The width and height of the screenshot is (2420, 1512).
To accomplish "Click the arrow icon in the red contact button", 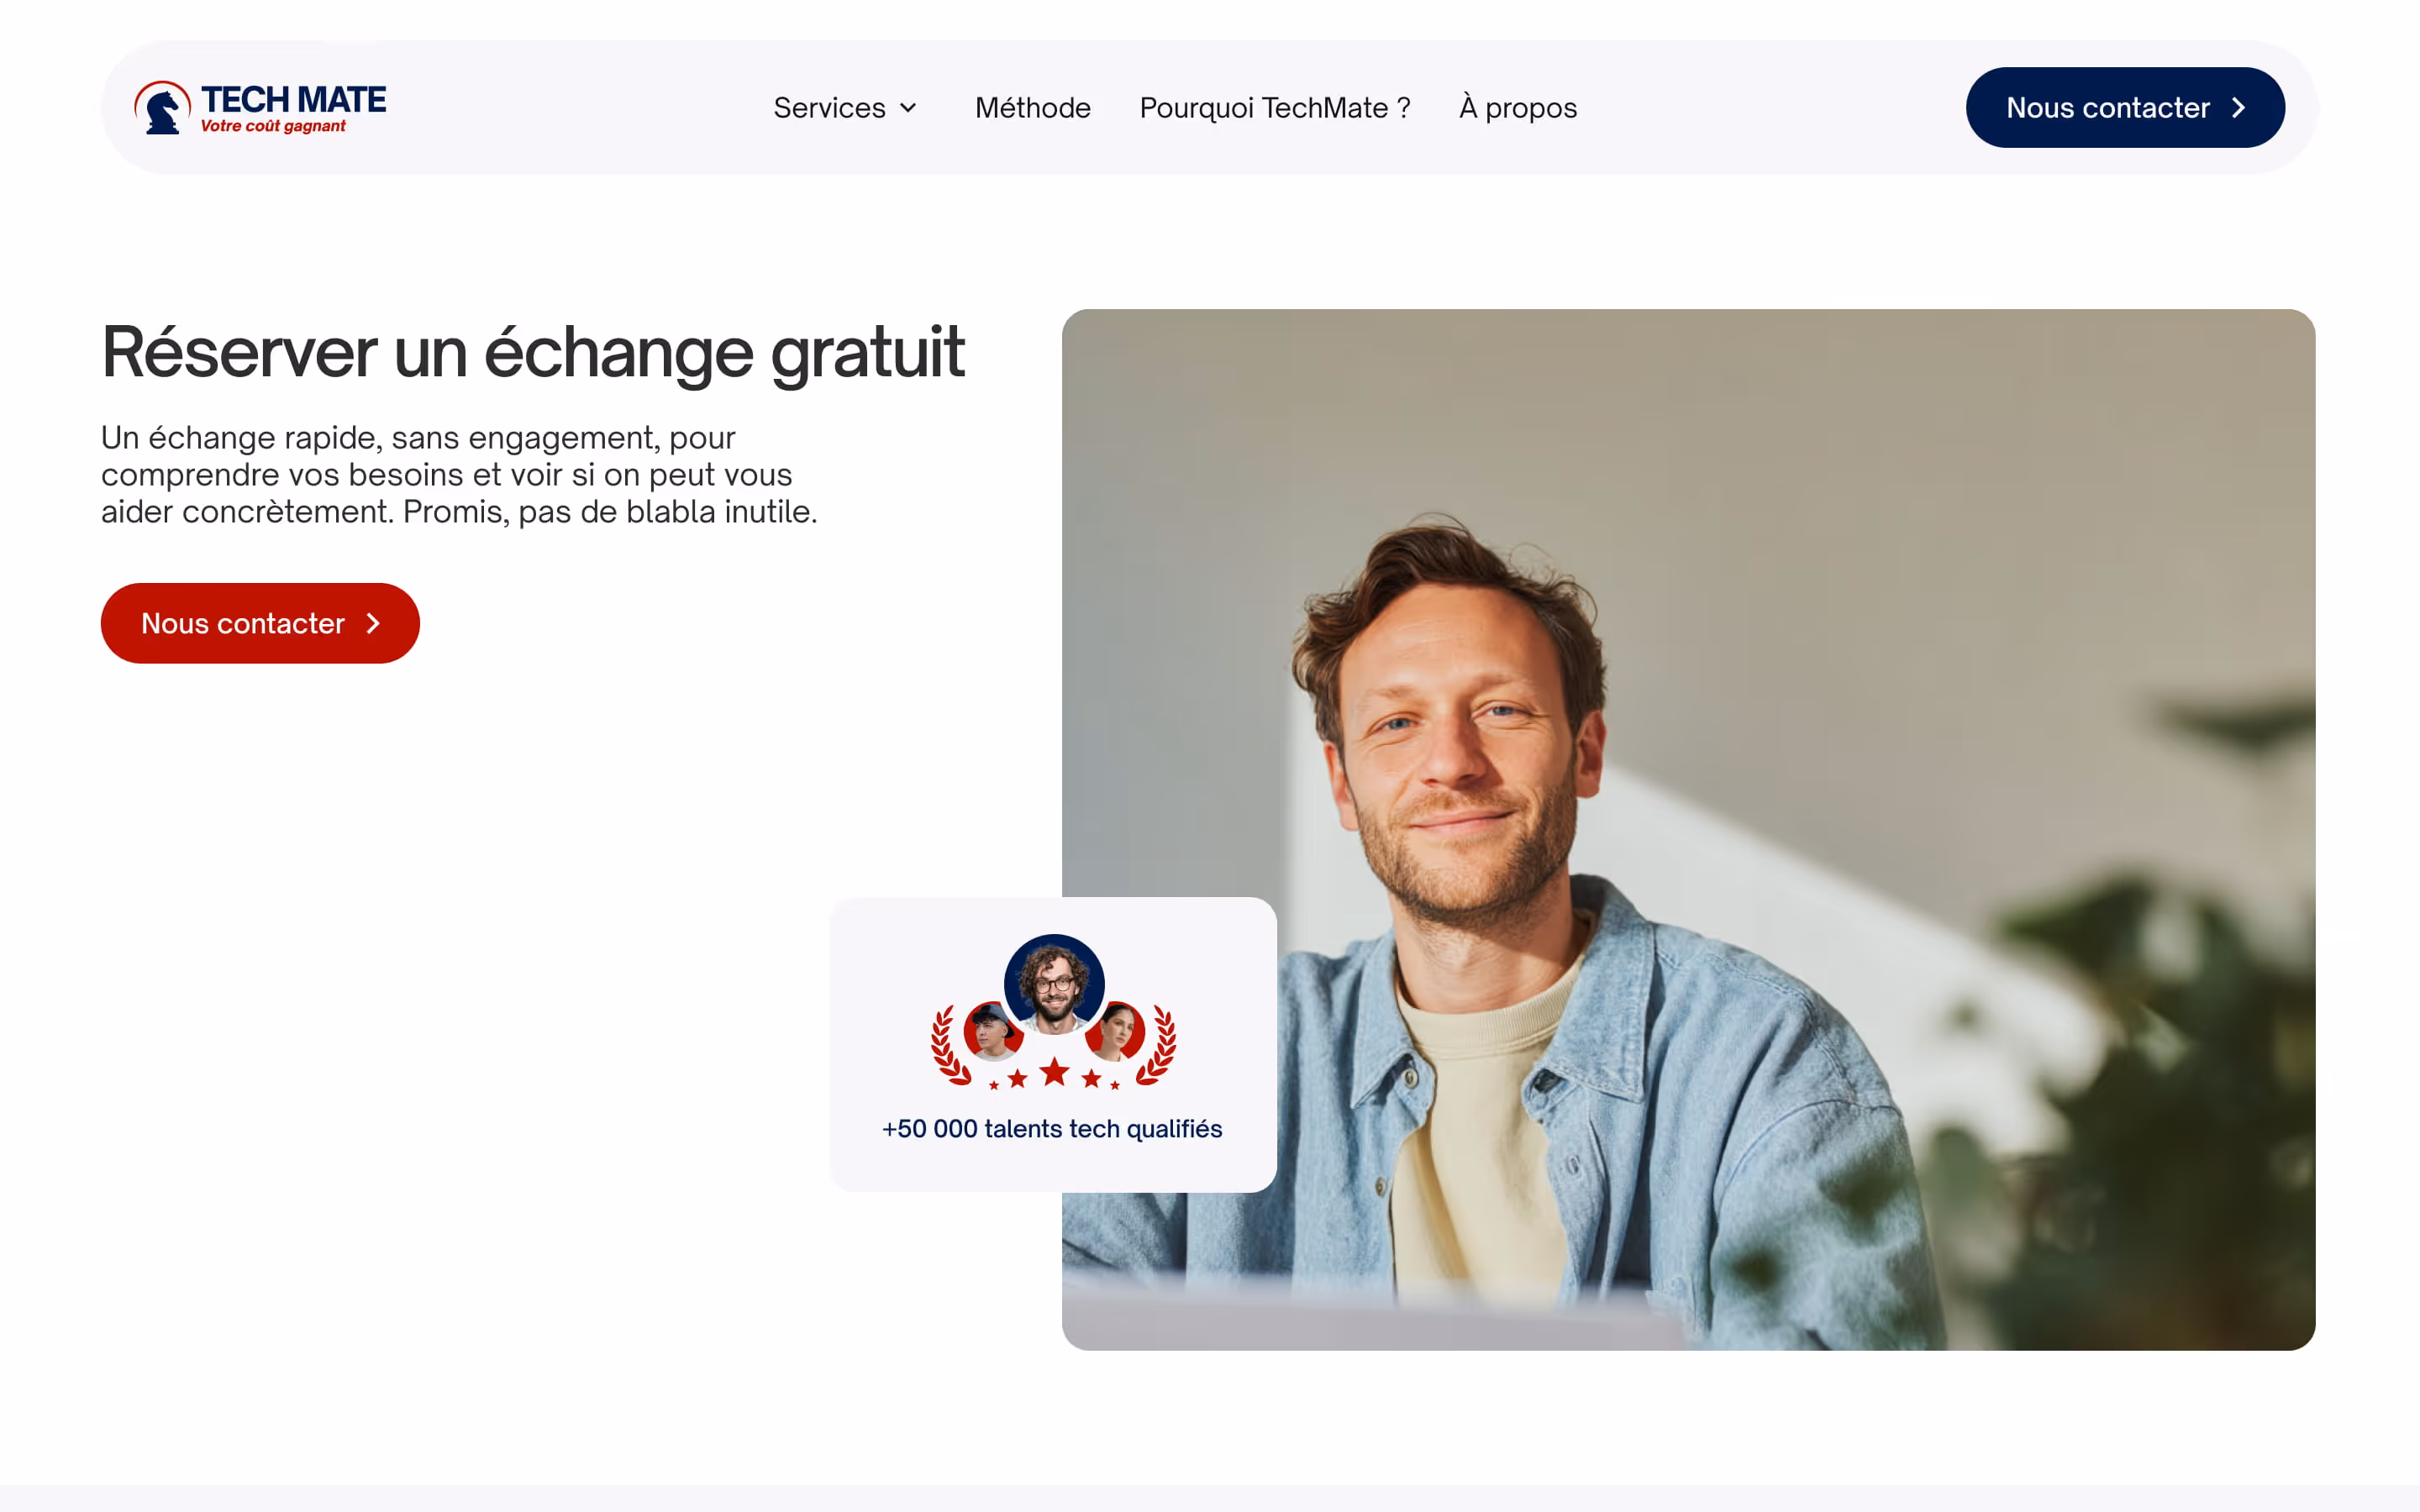I will [x=373, y=623].
